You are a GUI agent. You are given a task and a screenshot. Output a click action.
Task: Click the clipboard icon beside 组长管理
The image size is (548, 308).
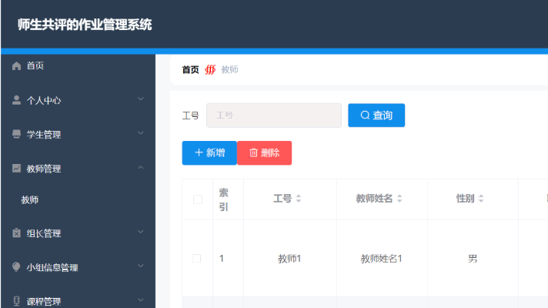click(17, 233)
